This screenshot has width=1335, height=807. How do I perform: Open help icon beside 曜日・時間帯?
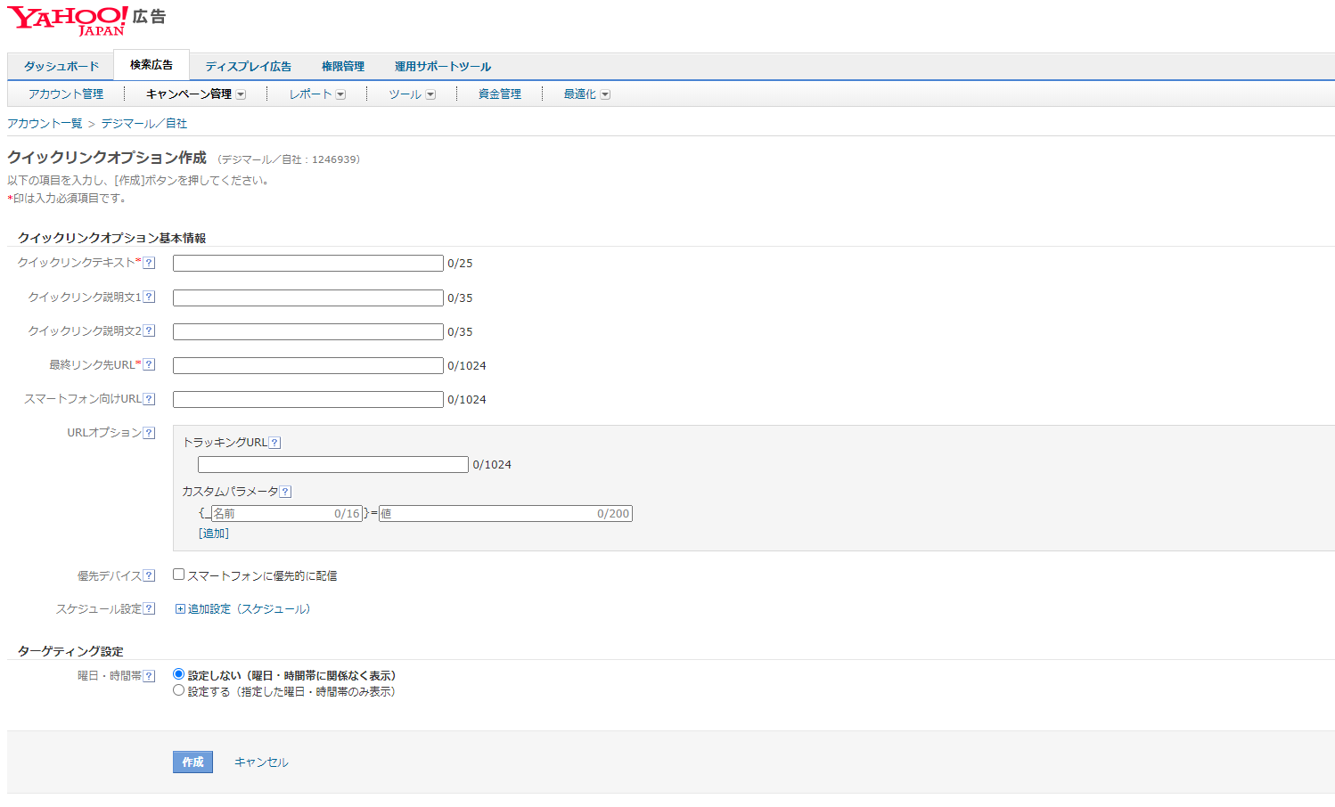(x=149, y=676)
